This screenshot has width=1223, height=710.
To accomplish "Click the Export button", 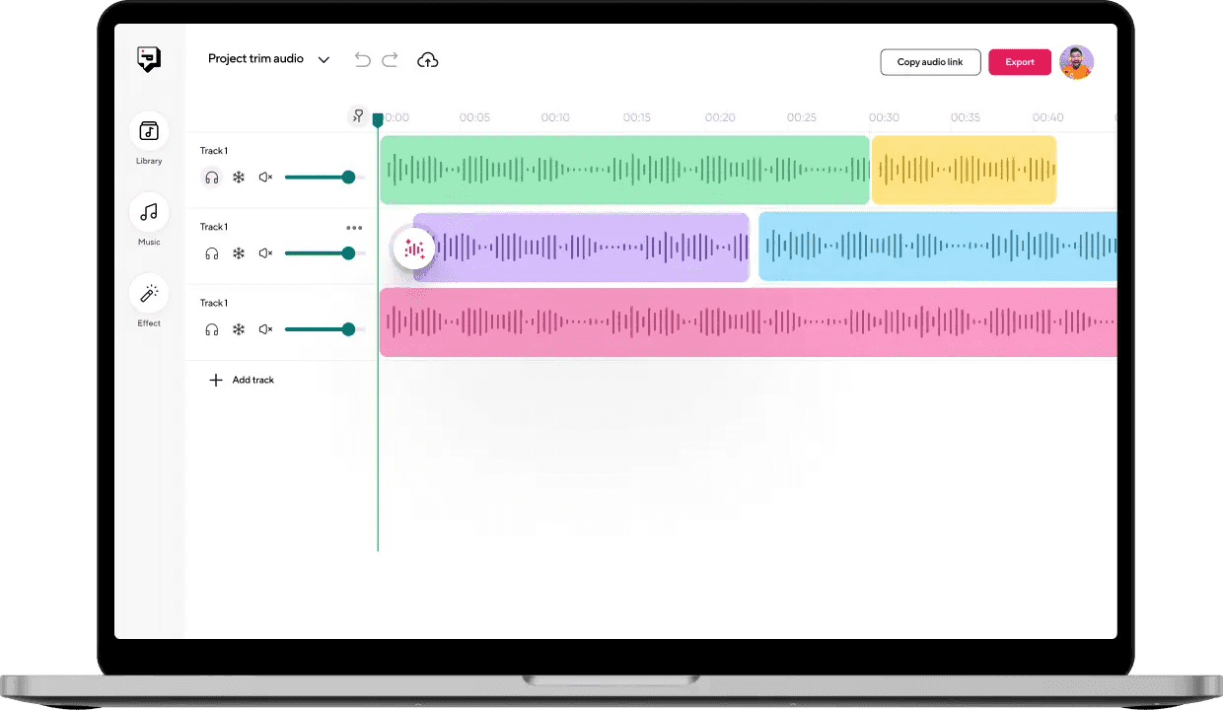I will tap(1020, 61).
